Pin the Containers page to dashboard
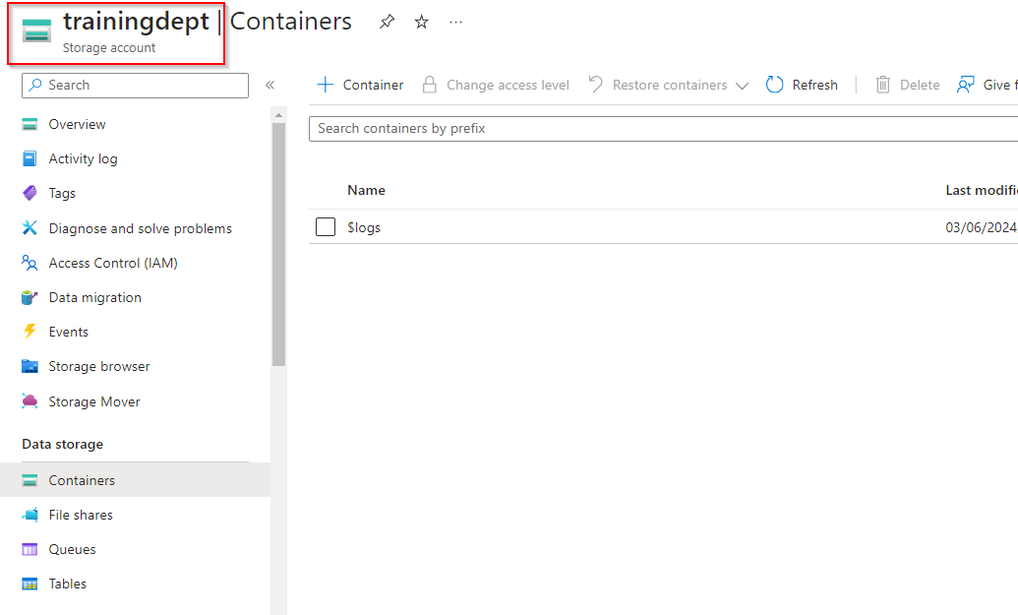Image resolution: width=1018 pixels, height=615 pixels. pyautogui.click(x=388, y=22)
